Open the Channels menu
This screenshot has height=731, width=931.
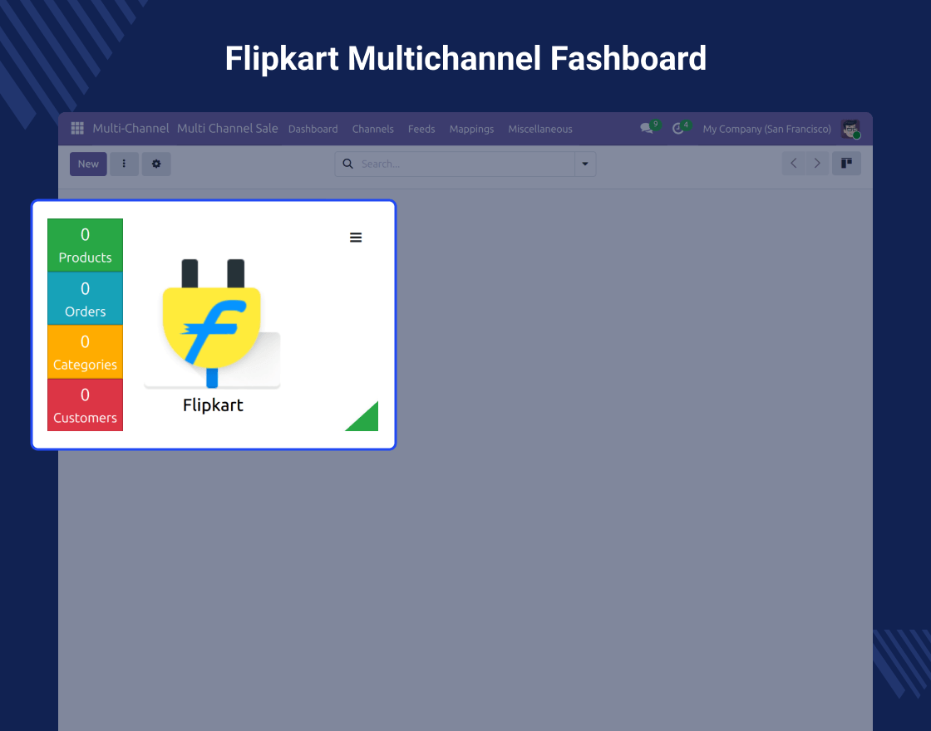(x=373, y=129)
